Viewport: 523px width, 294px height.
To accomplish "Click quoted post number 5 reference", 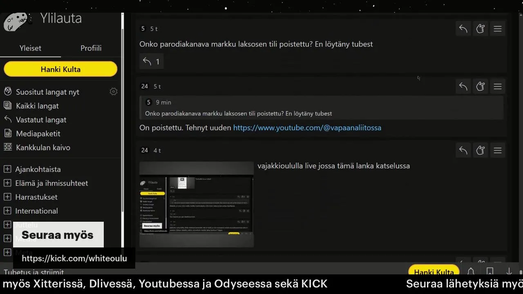I will point(149,102).
